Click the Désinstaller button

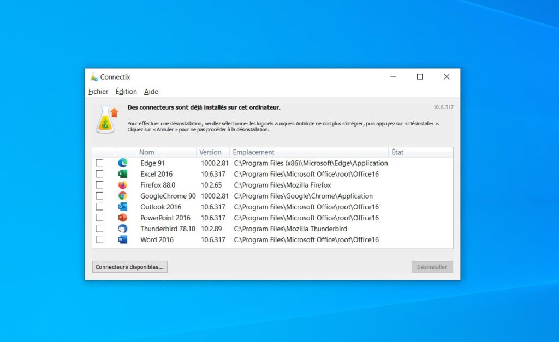click(x=432, y=267)
